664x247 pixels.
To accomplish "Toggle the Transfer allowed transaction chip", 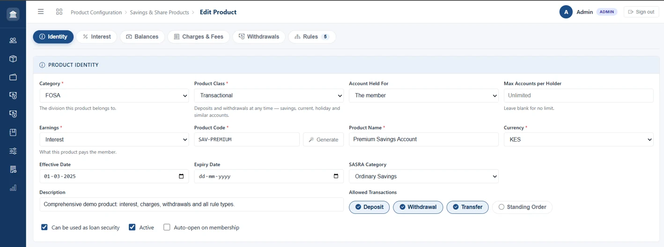I will pos(467,207).
